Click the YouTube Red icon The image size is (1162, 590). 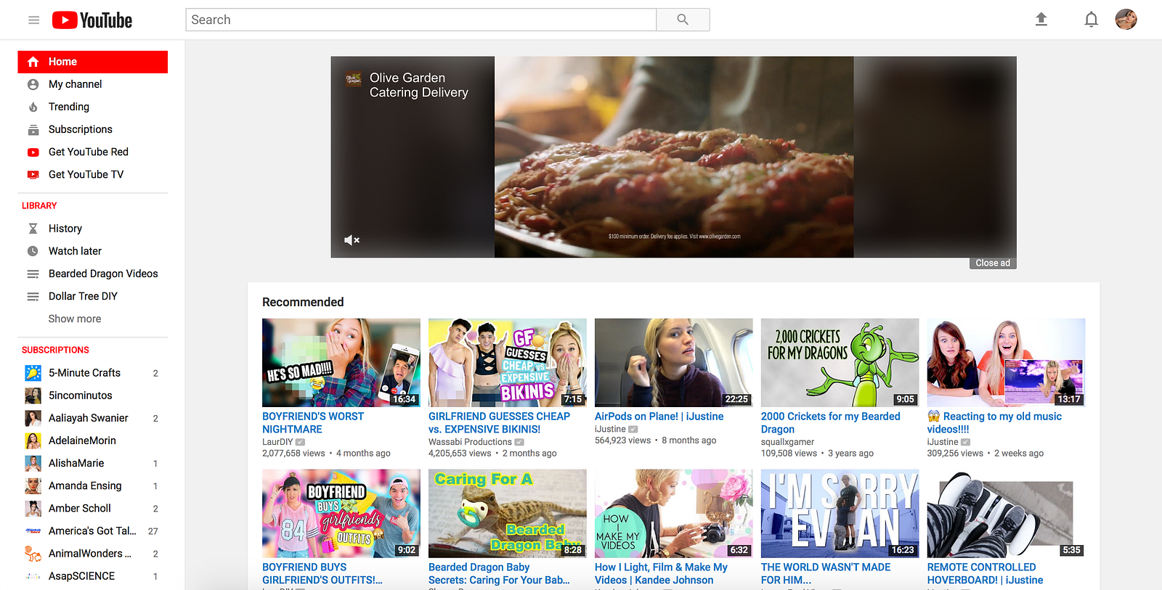pyautogui.click(x=33, y=152)
